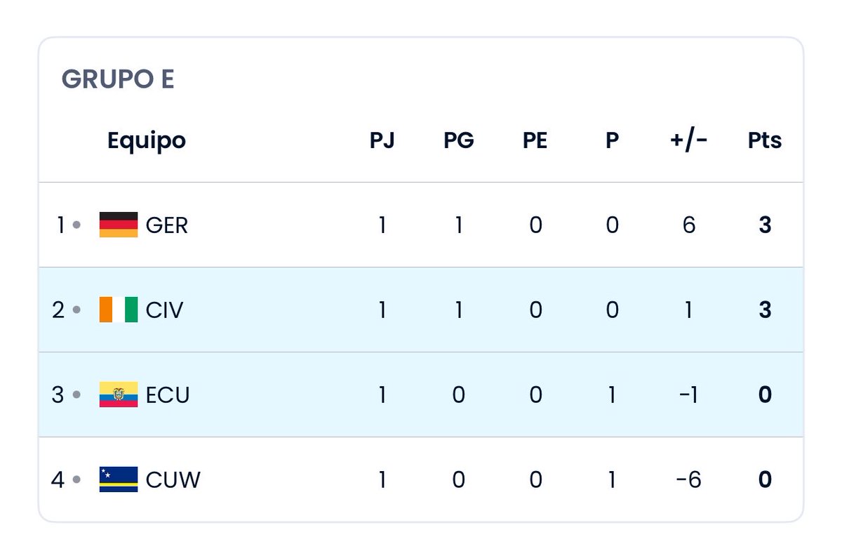Open the CUW team link
The width and height of the screenshot is (842, 556).
click(x=173, y=480)
